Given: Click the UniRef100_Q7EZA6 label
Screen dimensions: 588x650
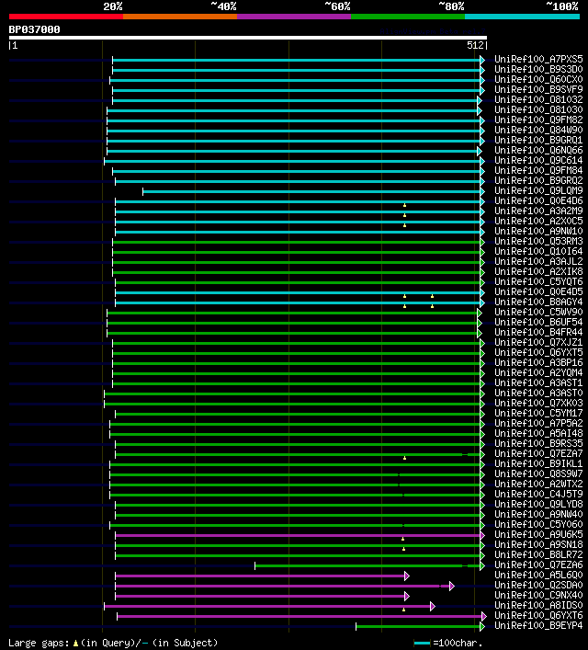Looking at the screenshot, I should coord(538,565).
